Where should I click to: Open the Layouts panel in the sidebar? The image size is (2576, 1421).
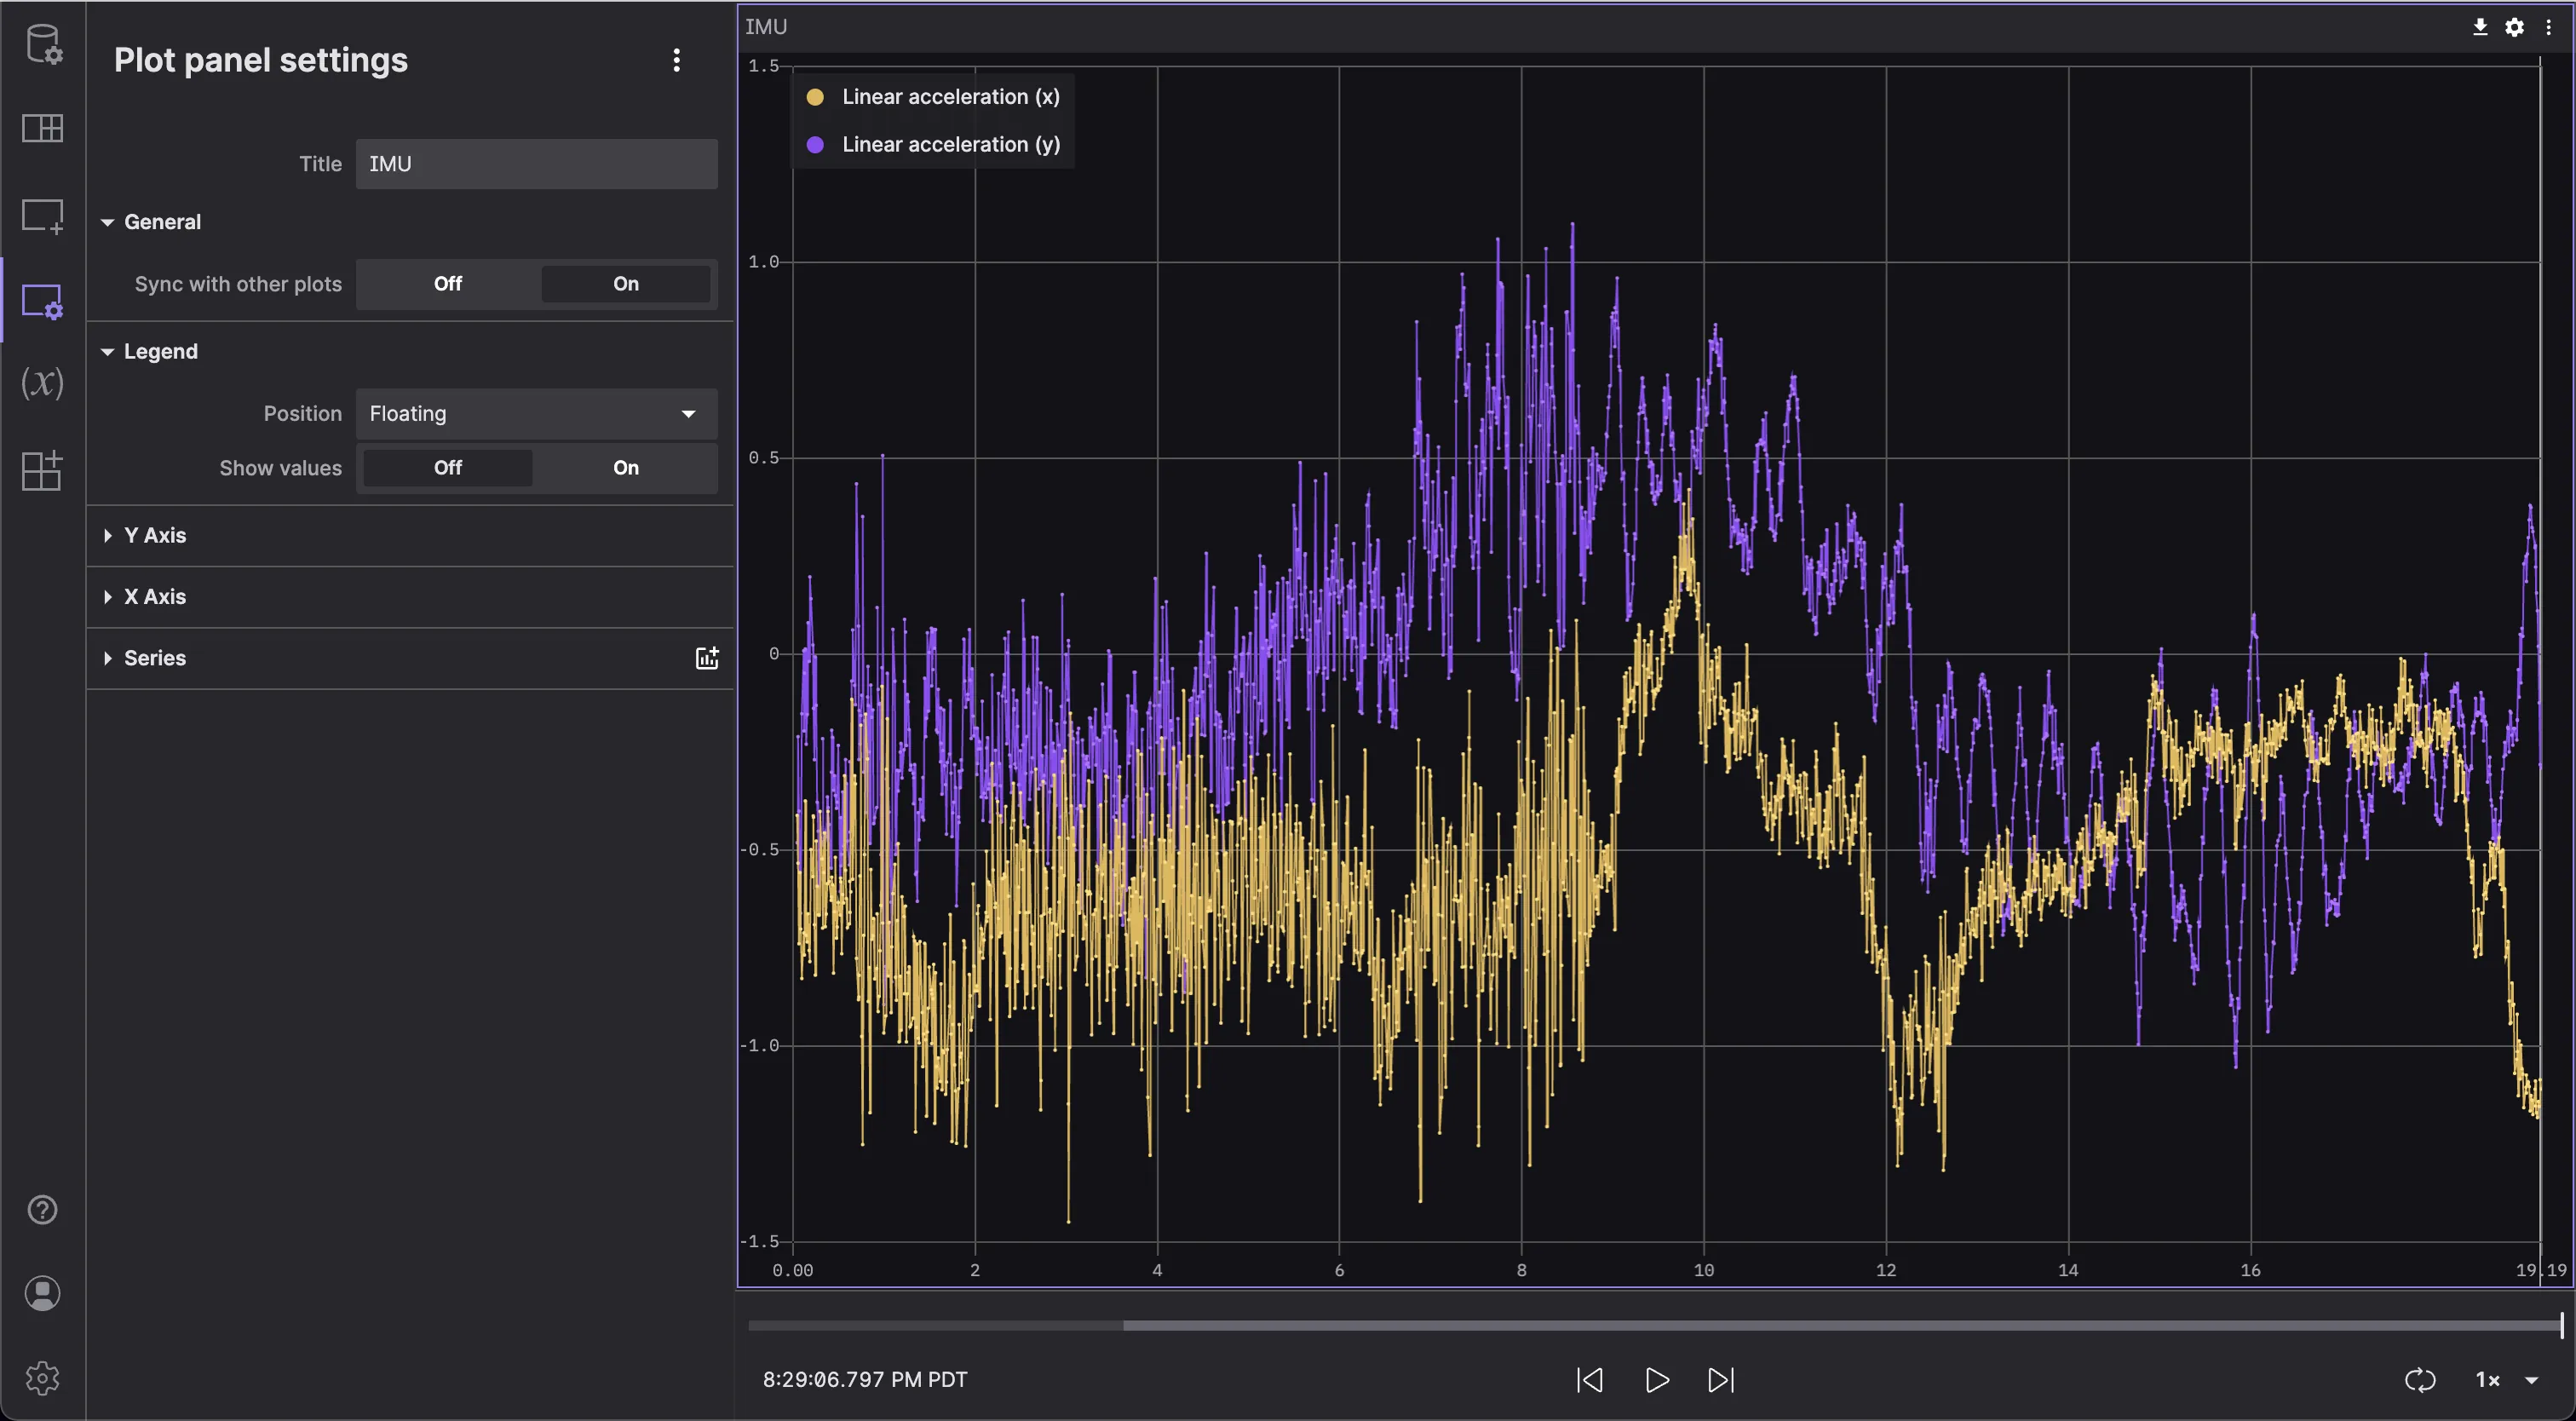point(42,128)
